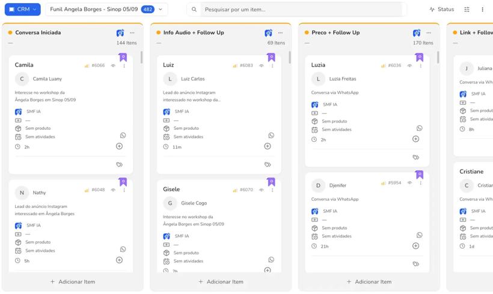Viewport: 493px width, 294px height.
Task: Click the purple bookmark on Gisele's card
Action: pyautogui.click(x=271, y=182)
